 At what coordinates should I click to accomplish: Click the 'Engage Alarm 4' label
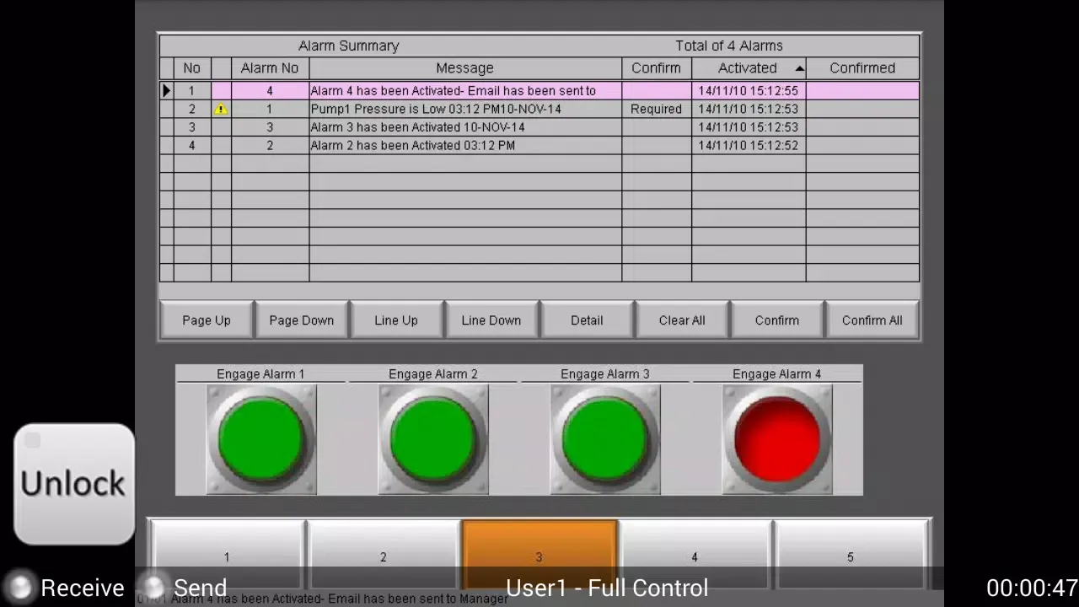776,373
